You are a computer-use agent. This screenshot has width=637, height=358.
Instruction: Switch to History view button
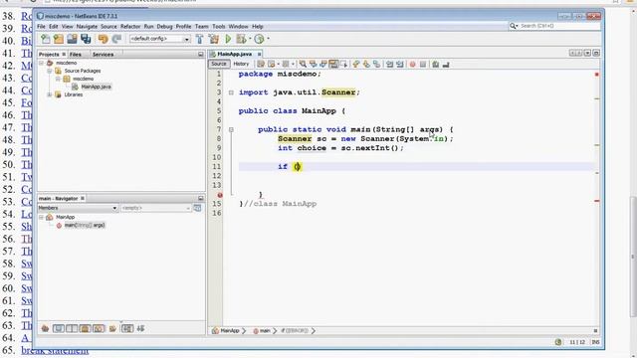(x=241, y=64)
